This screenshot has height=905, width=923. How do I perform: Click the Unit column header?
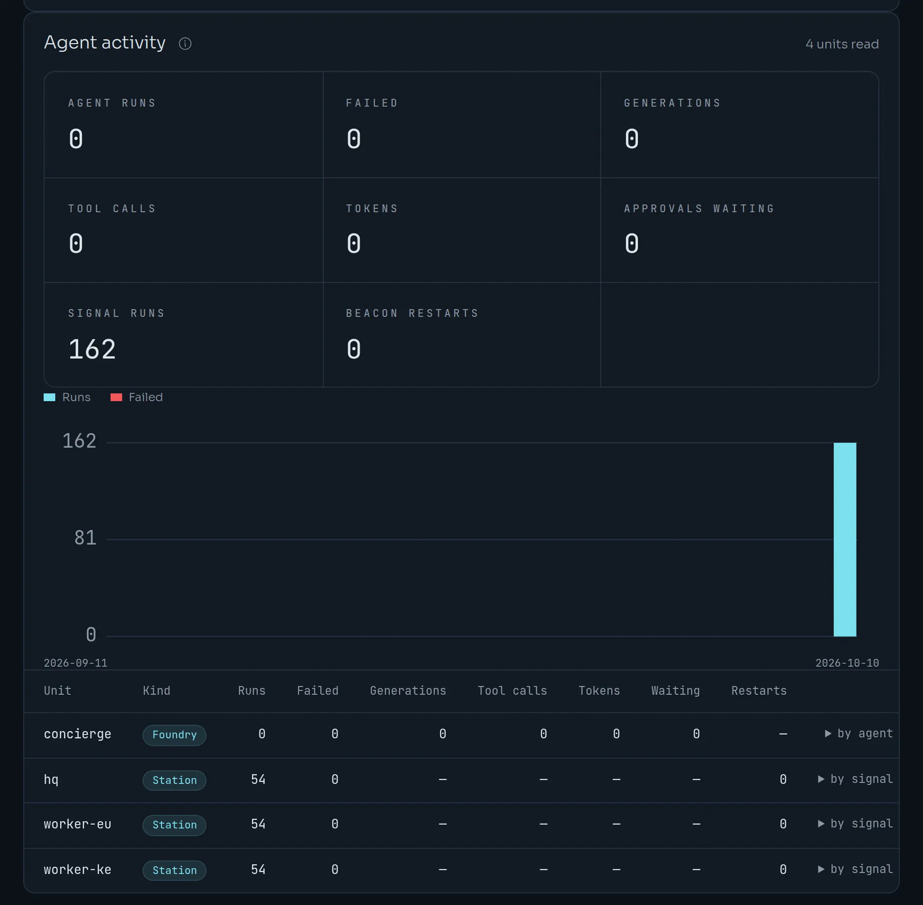click(58, 691)
